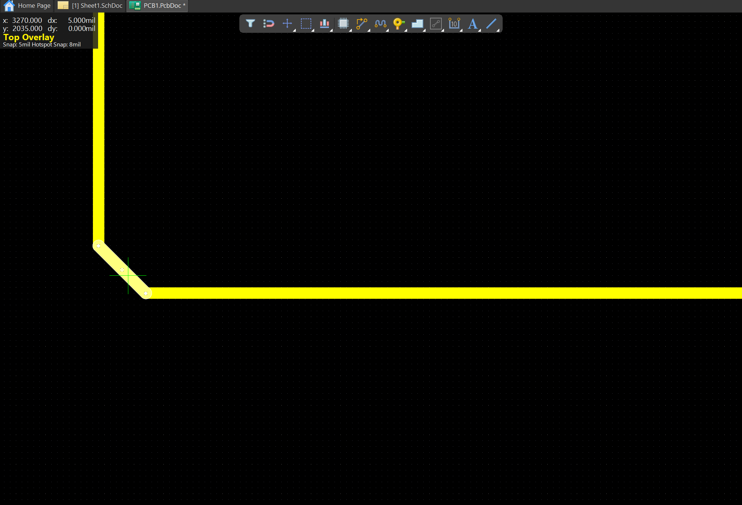Select the Place Dimension tool

(454, 24)
